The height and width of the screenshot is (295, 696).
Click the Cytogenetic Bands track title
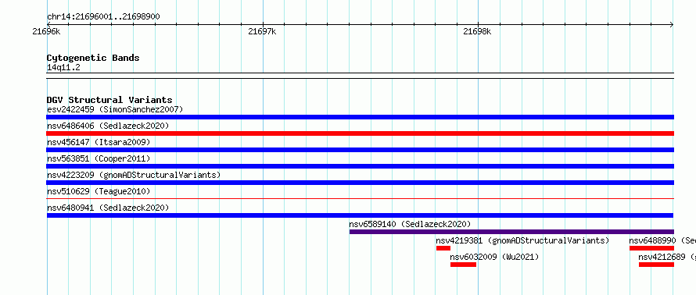pos(93,58)
